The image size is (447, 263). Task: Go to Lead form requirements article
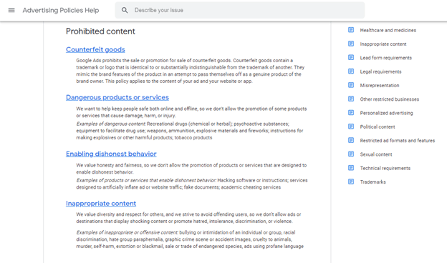pyautogui.click(x=385, y=58)
